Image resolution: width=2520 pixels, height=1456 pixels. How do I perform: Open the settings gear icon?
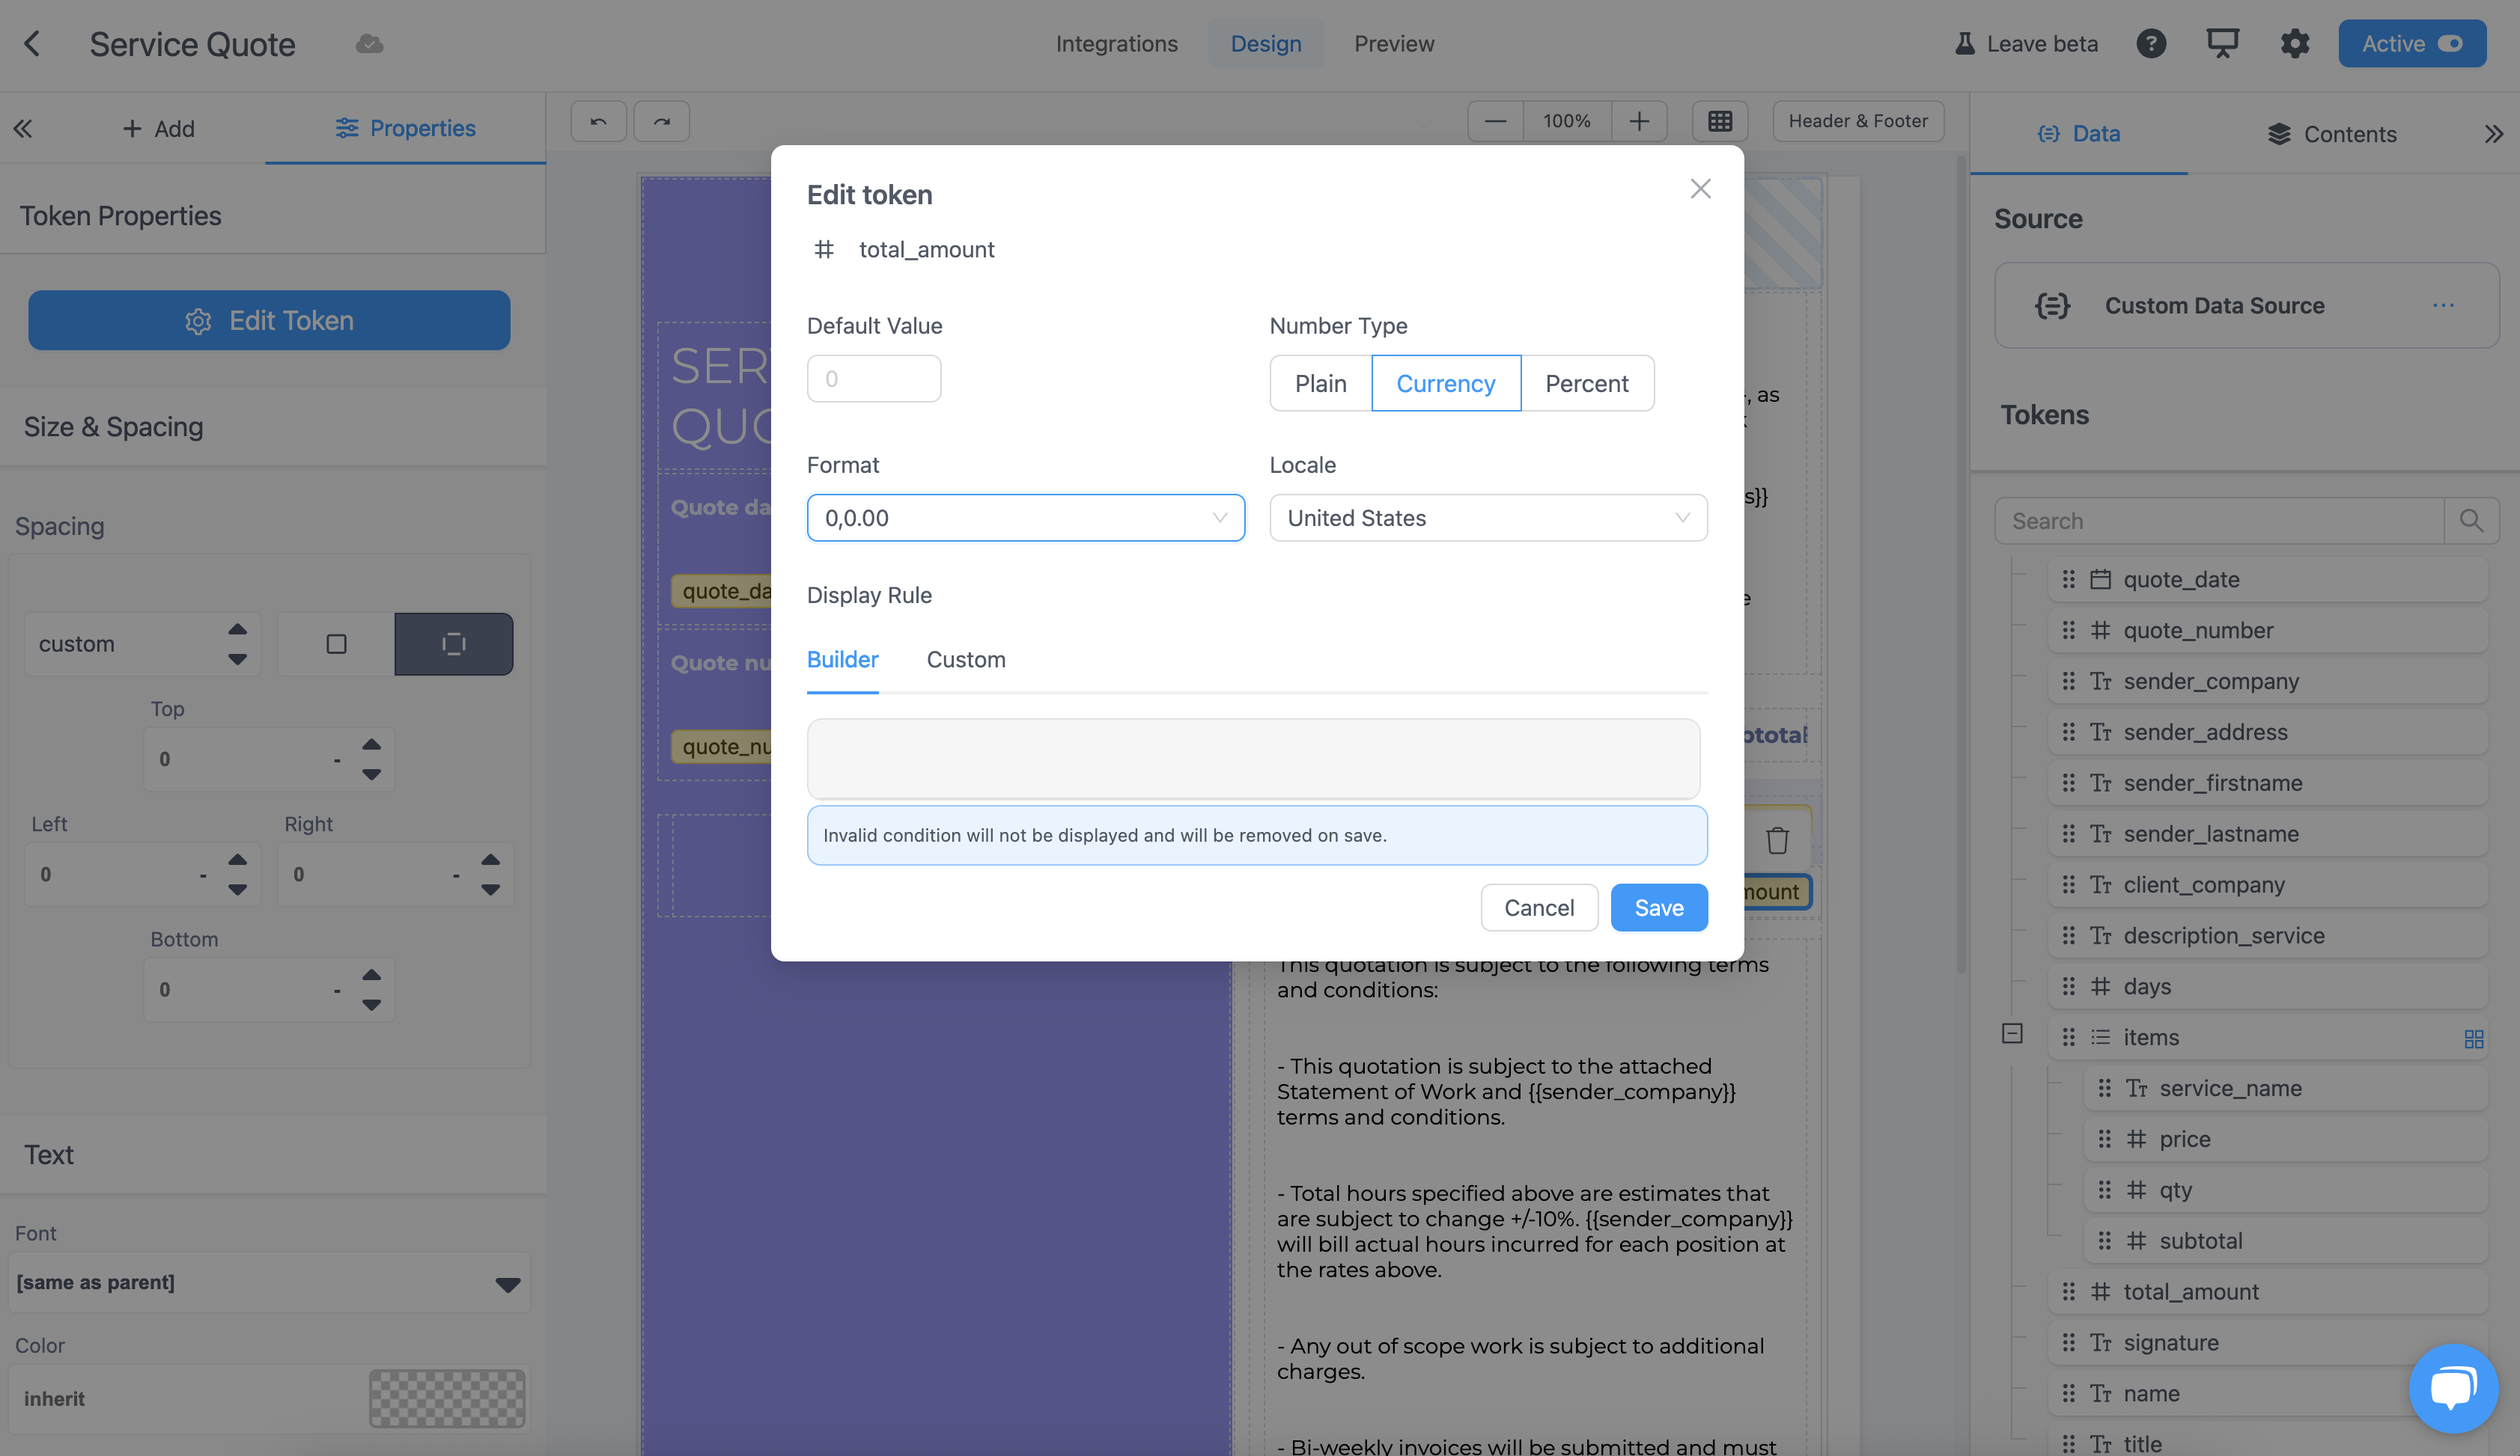(x=2294, y=43)
